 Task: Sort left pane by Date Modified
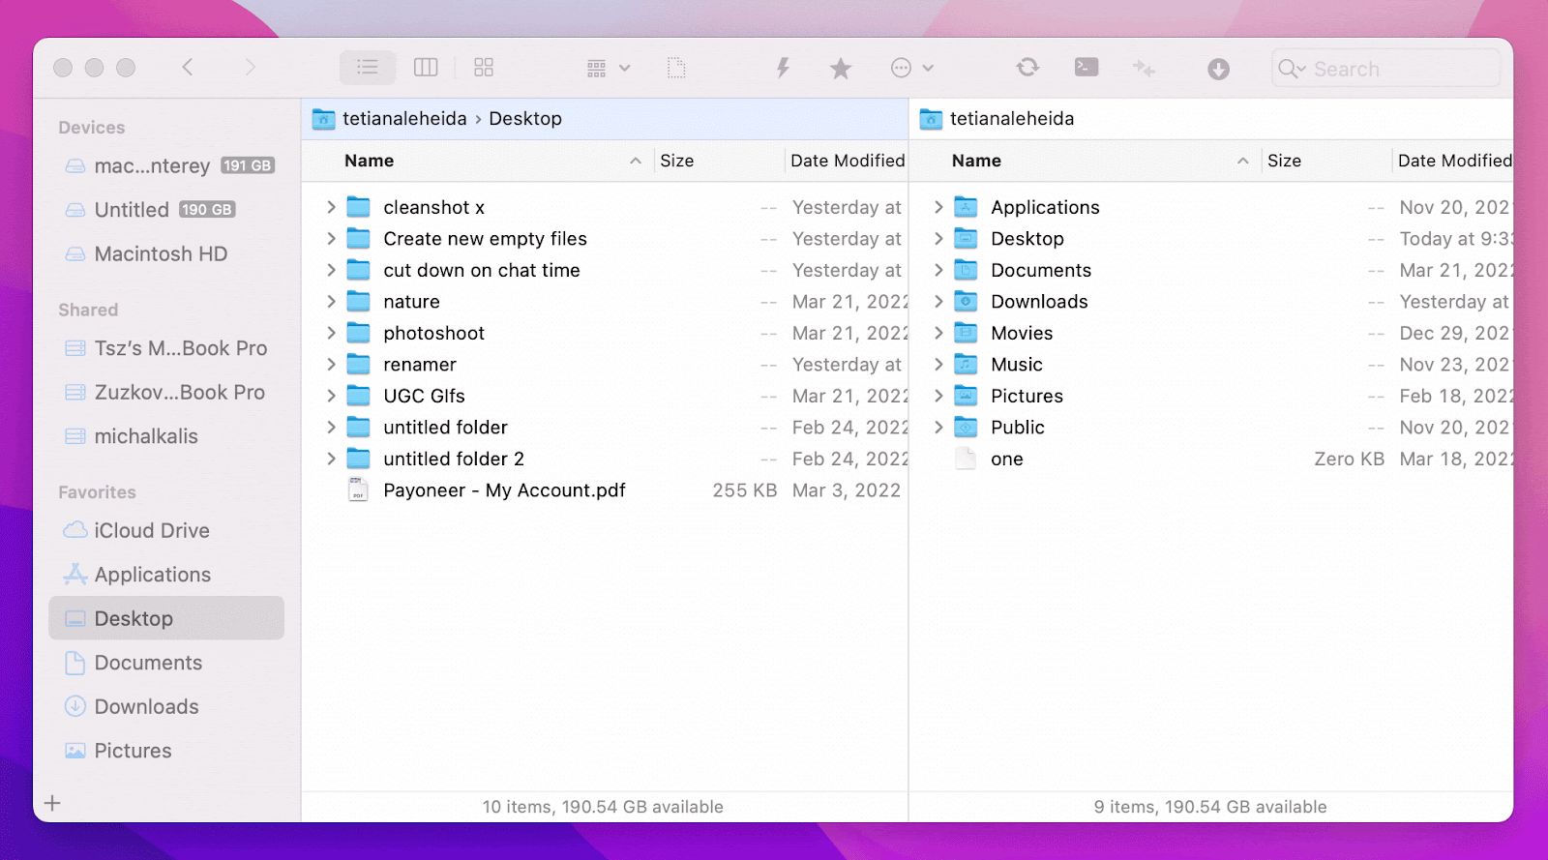click(x=847, y=161)
